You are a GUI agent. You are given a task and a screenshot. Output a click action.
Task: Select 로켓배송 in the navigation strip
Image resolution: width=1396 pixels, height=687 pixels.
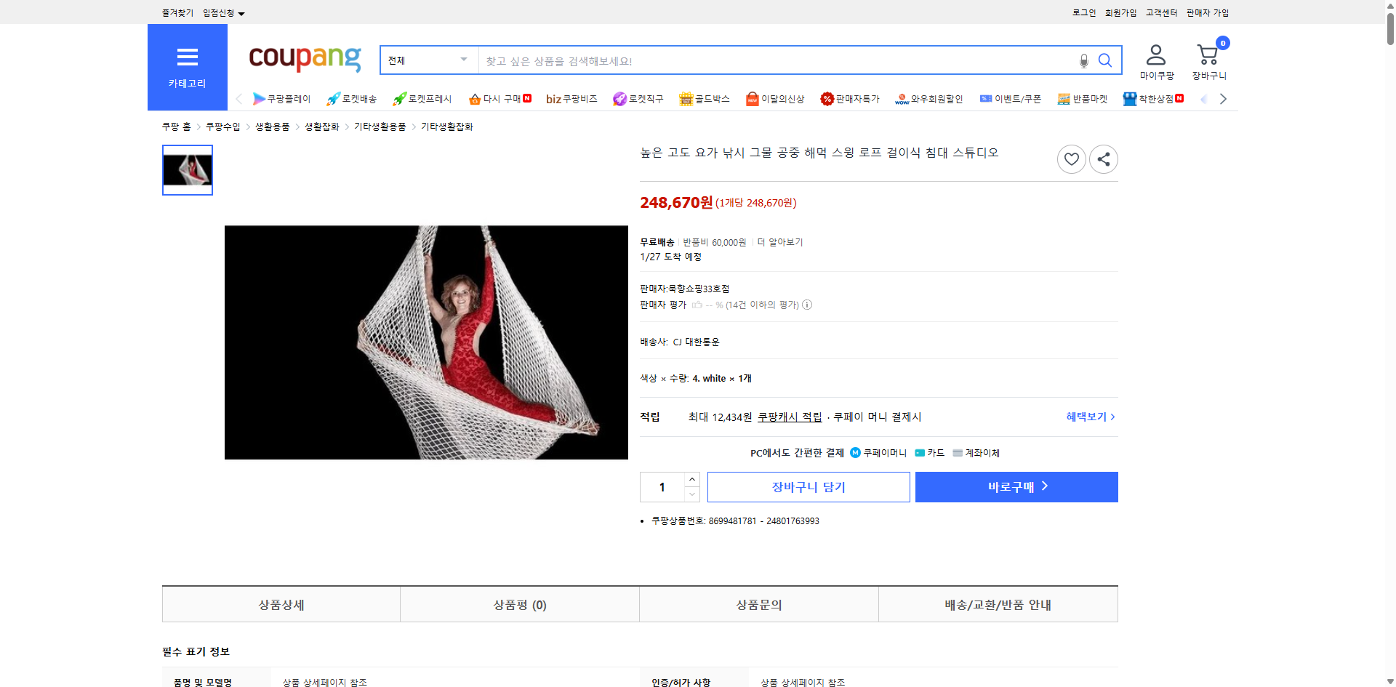[351, 99]
